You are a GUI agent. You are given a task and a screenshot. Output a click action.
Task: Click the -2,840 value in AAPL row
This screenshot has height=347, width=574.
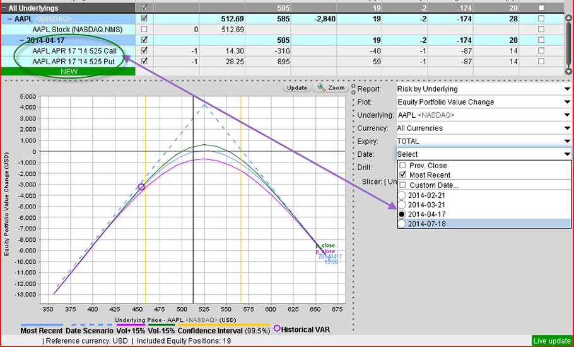click(325, 19)
